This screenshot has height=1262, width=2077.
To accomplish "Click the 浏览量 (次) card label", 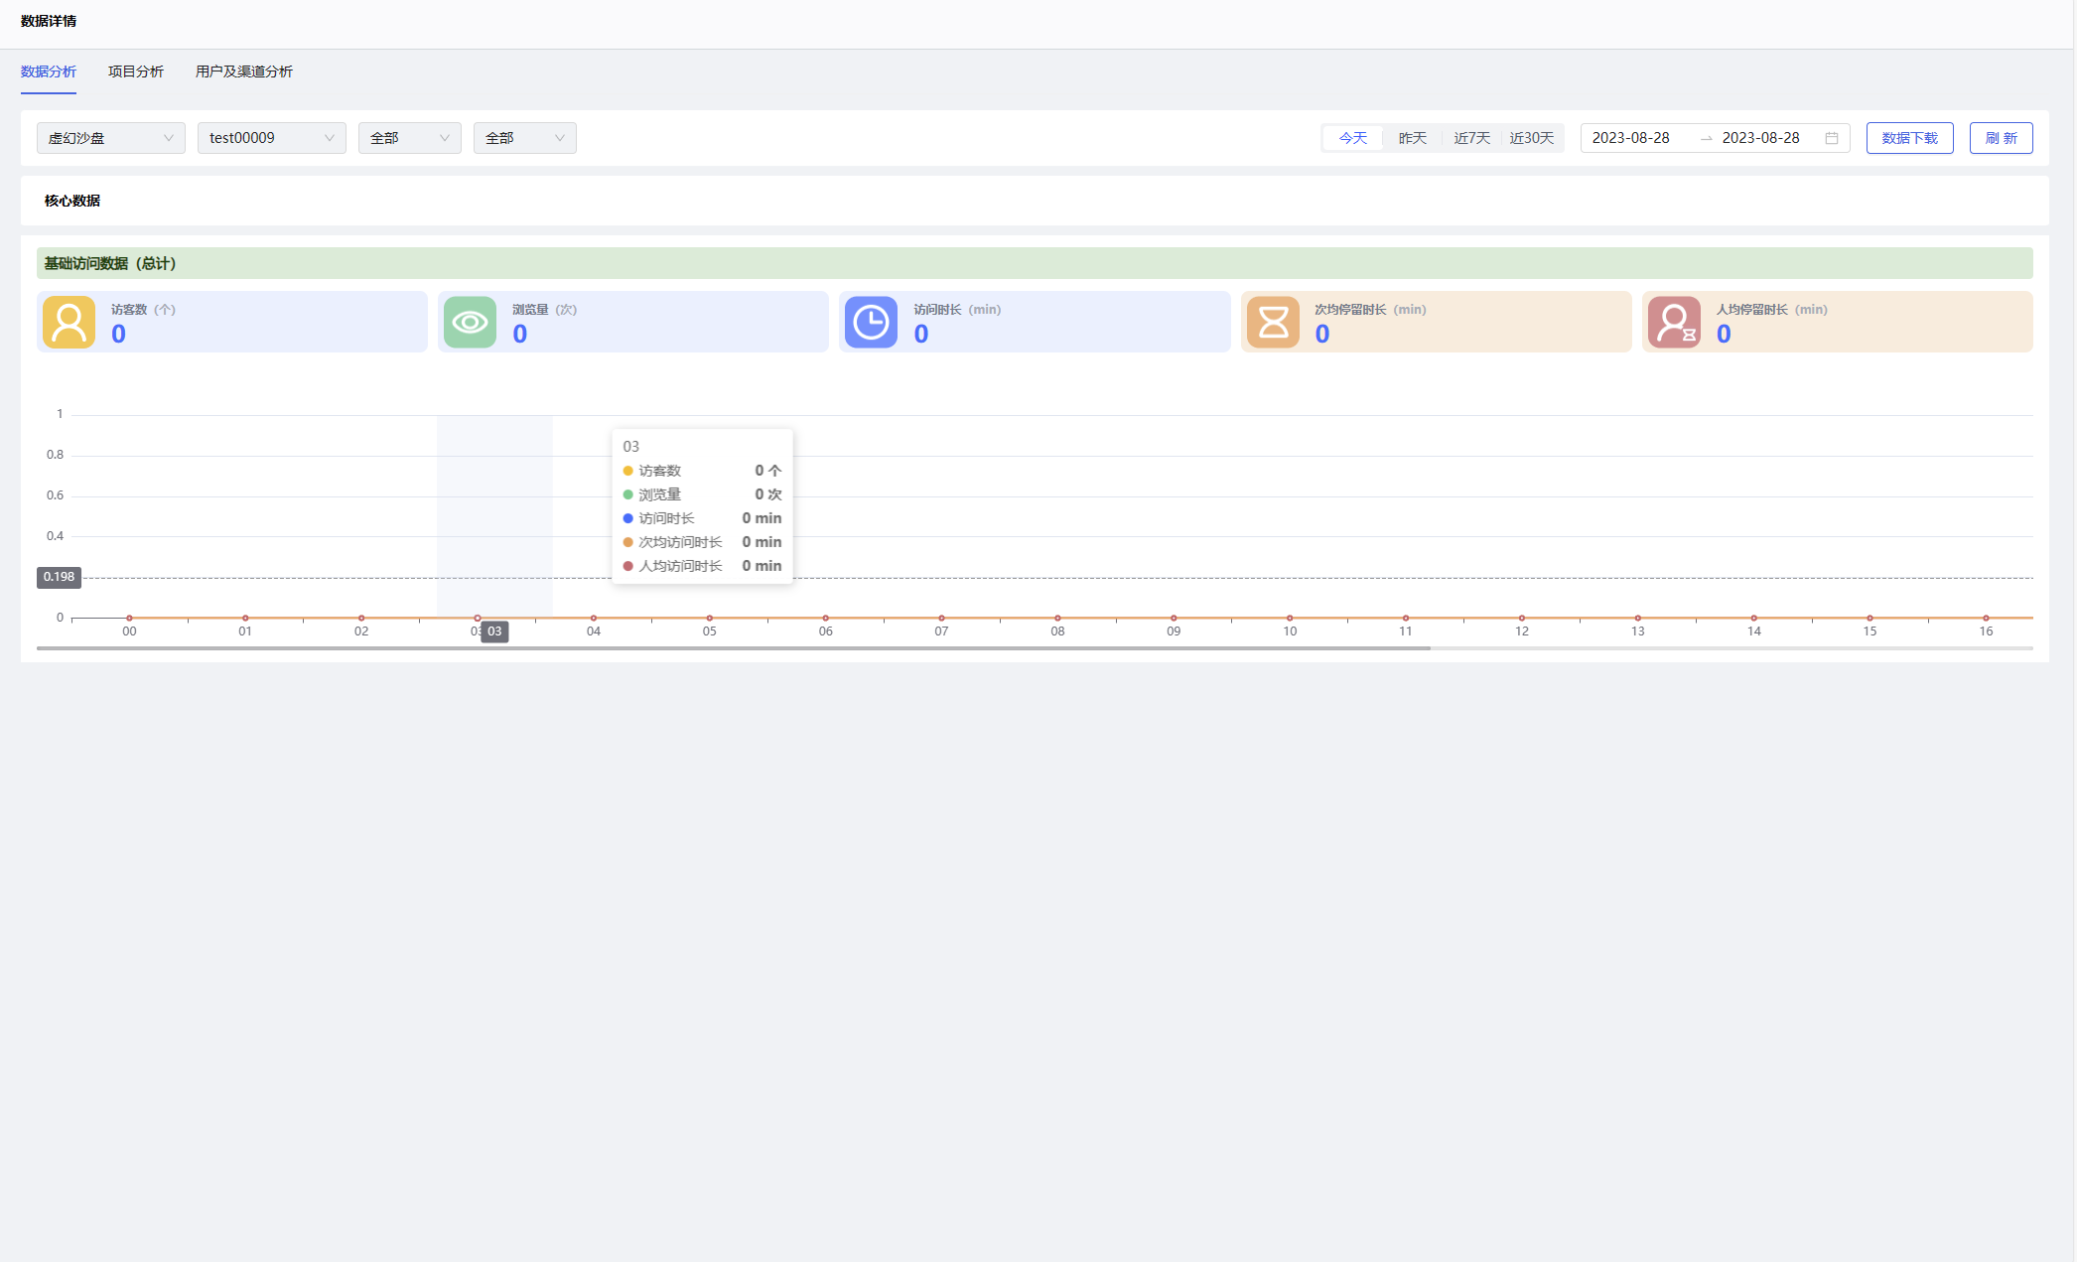I will click(x=544, y=310).
